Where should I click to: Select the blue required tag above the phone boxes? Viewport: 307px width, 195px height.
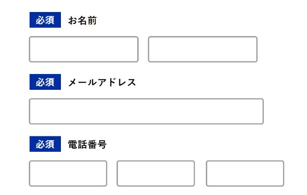click(45, 144)
